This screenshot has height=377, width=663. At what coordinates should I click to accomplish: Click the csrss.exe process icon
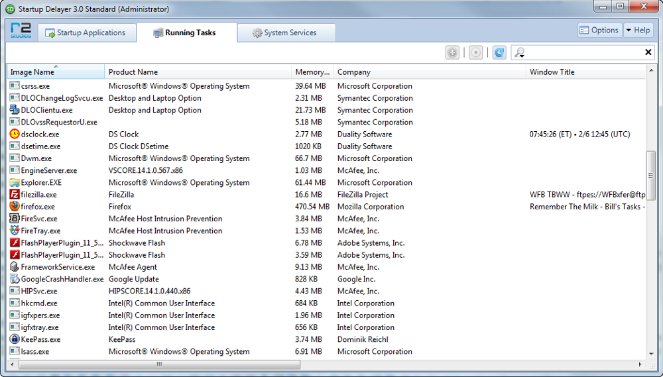tap(15, 85)
